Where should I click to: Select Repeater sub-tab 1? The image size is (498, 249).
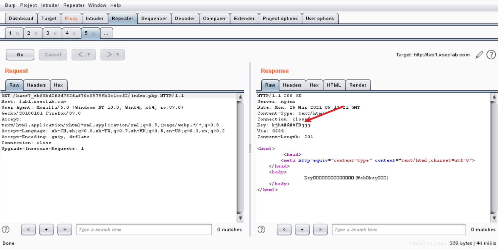pos(10,33)
